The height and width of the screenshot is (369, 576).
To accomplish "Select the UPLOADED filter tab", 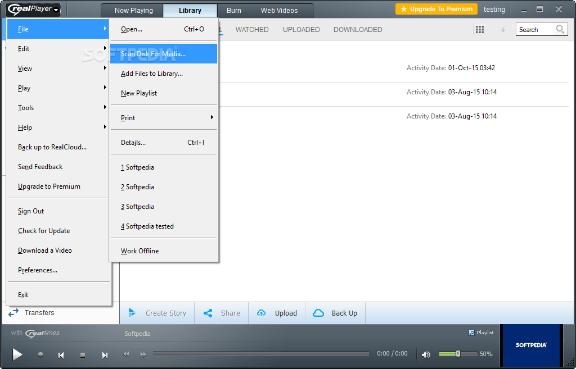I will click(301, 30).
